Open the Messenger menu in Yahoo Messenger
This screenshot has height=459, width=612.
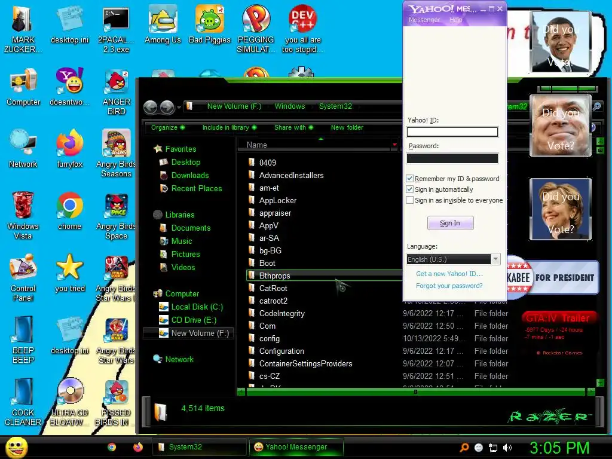click(424, 20)
